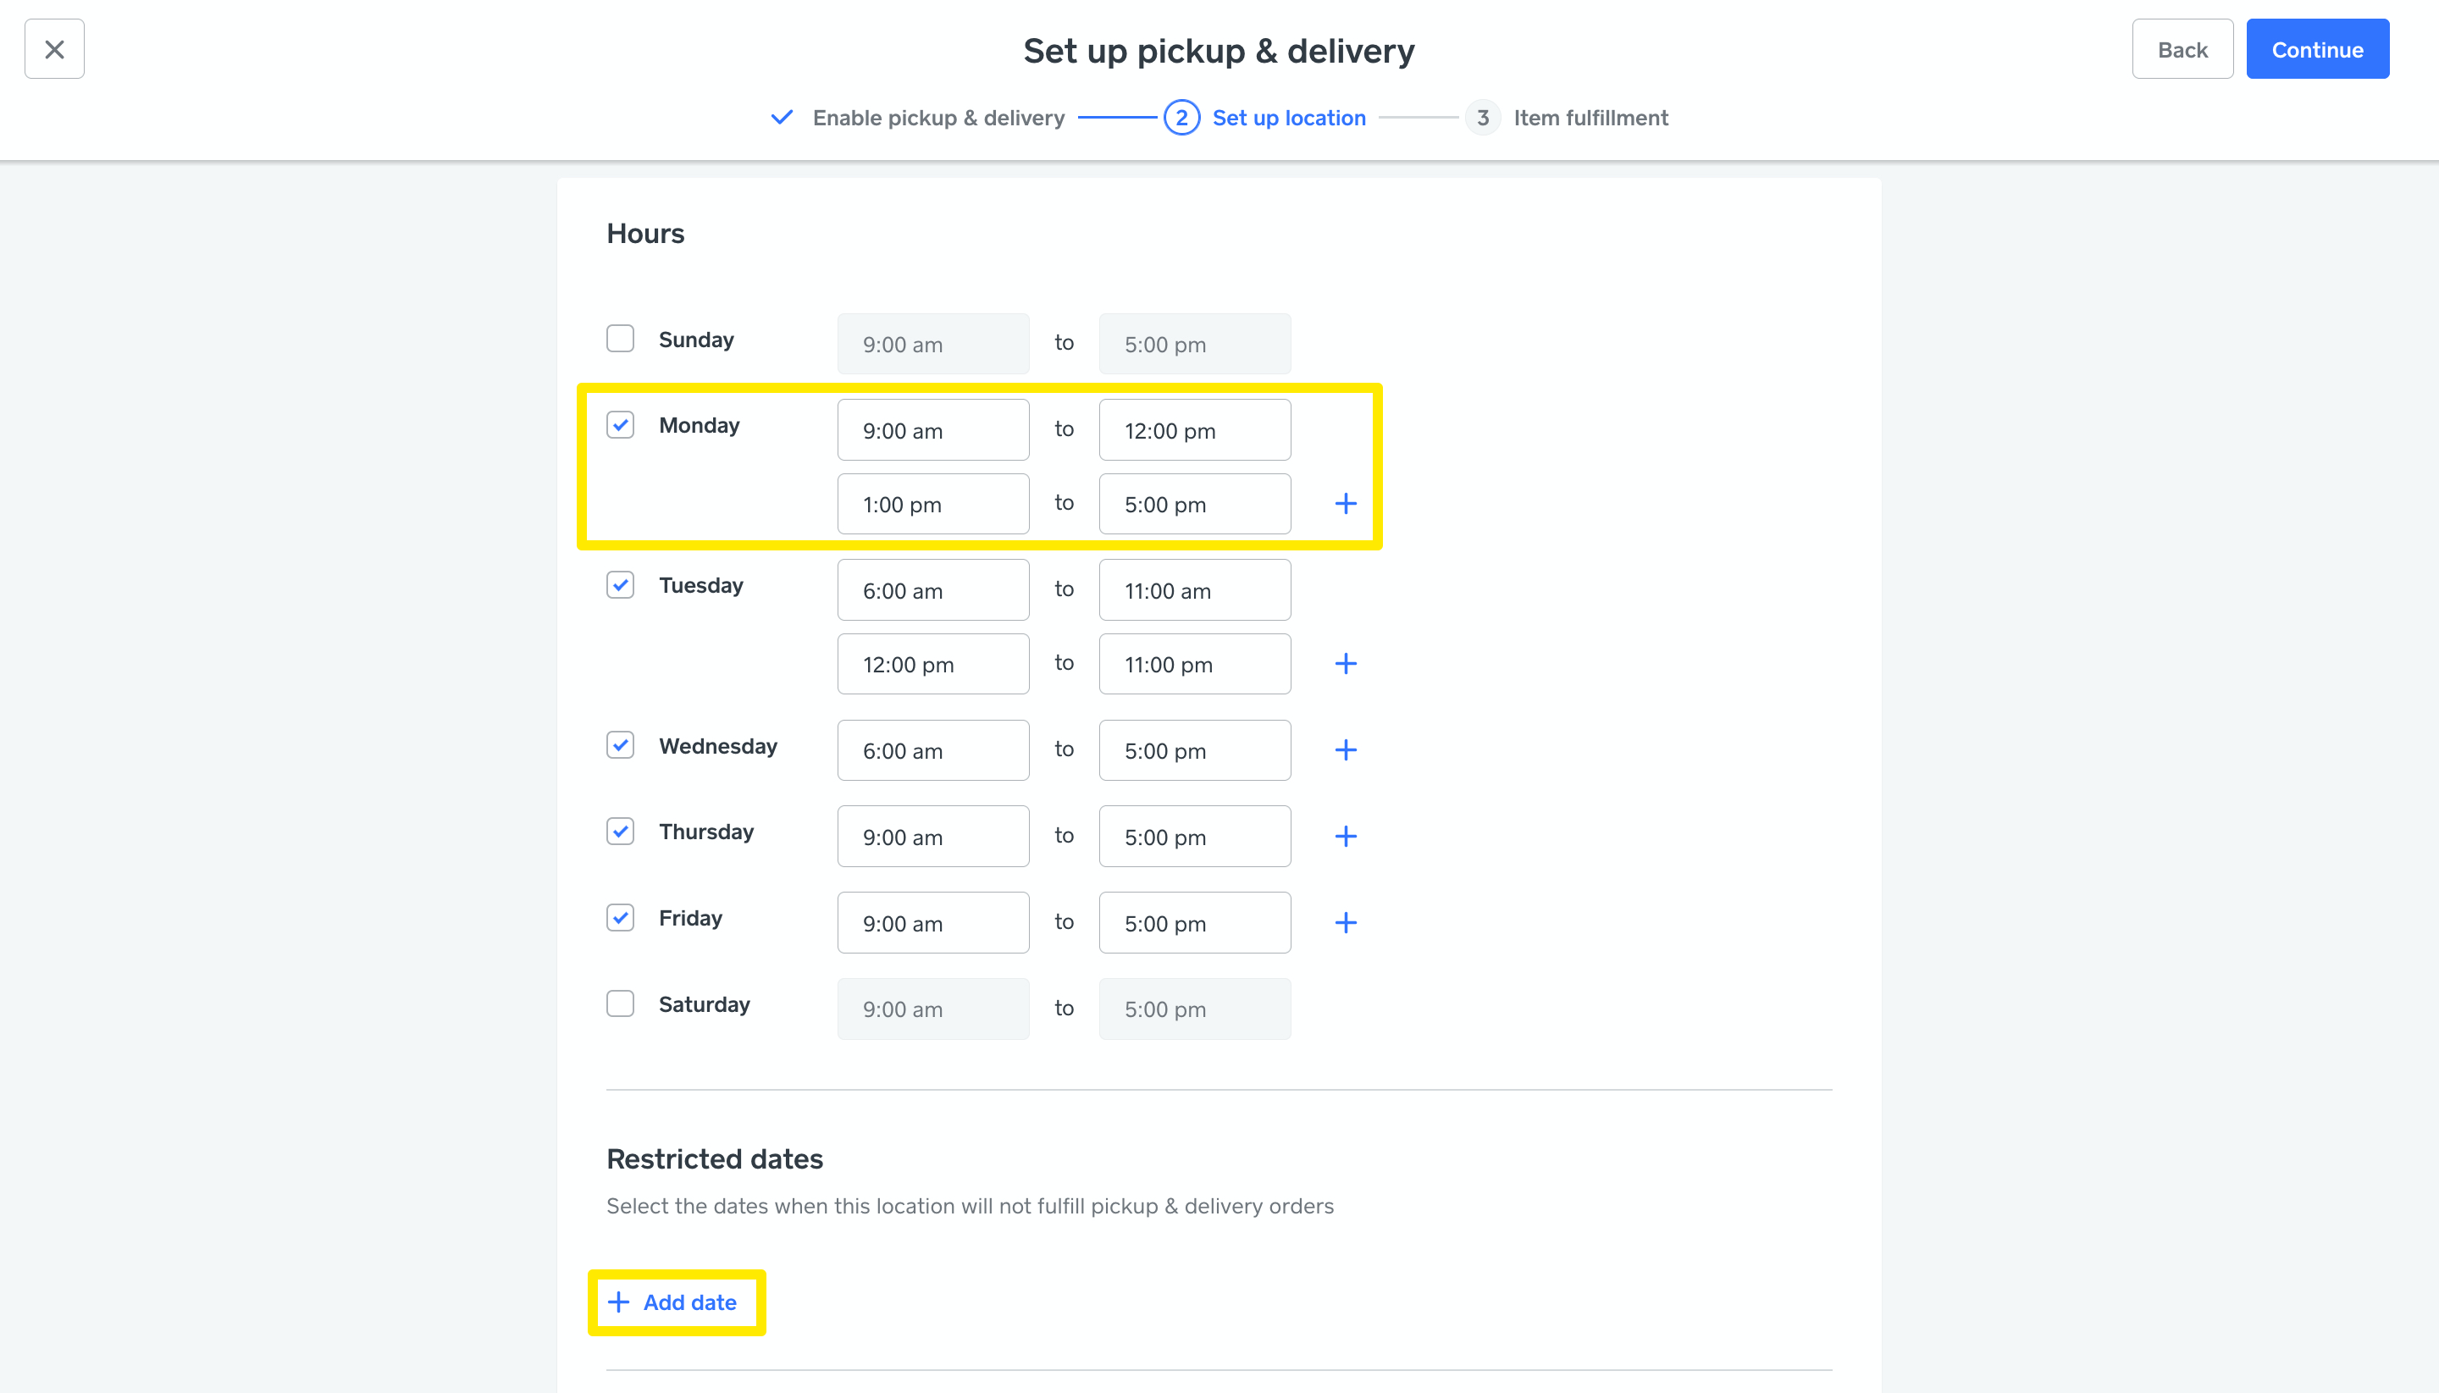This screenshot has width=2439, height=1393.
Task: Jump to Item fulfillment step
Action: pyautogui.click(x=1590, y=118)
